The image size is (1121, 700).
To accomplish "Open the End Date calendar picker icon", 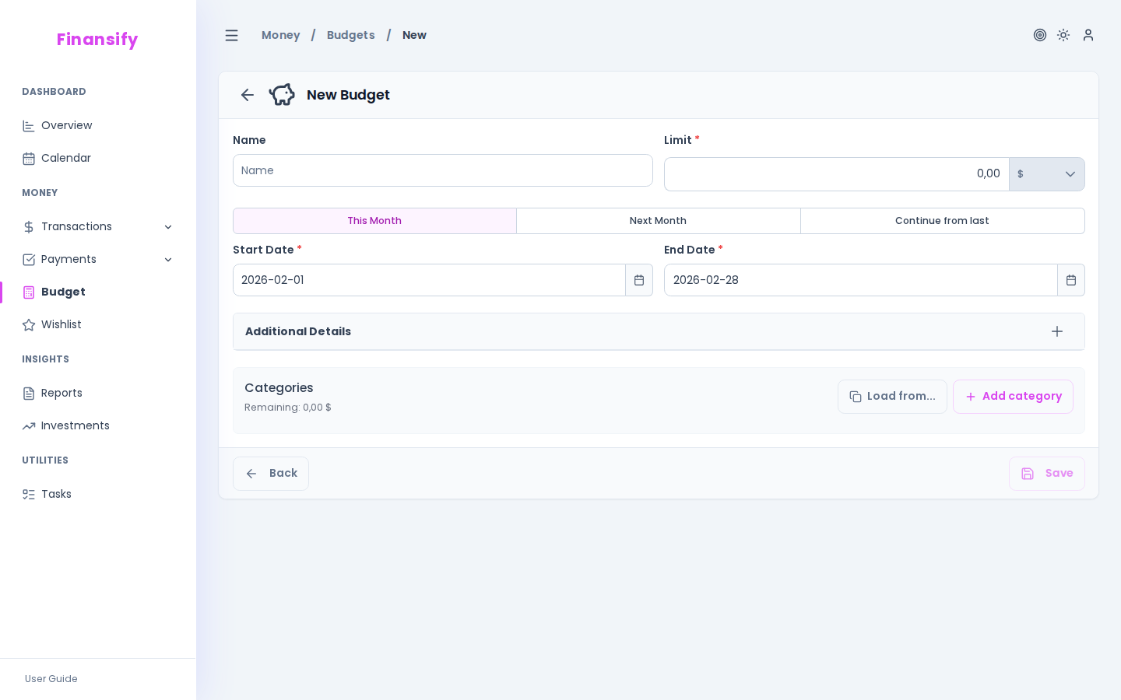I will [x=1071, y=280].
